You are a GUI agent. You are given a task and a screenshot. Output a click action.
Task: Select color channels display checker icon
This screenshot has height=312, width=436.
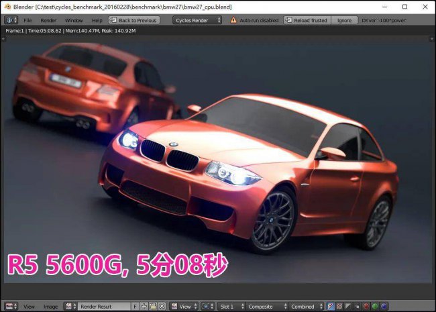click(339, 307)
